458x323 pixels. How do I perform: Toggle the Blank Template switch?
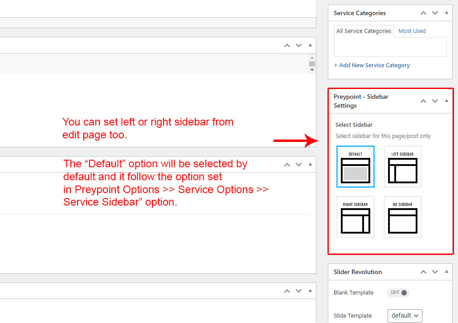(398, 293)
